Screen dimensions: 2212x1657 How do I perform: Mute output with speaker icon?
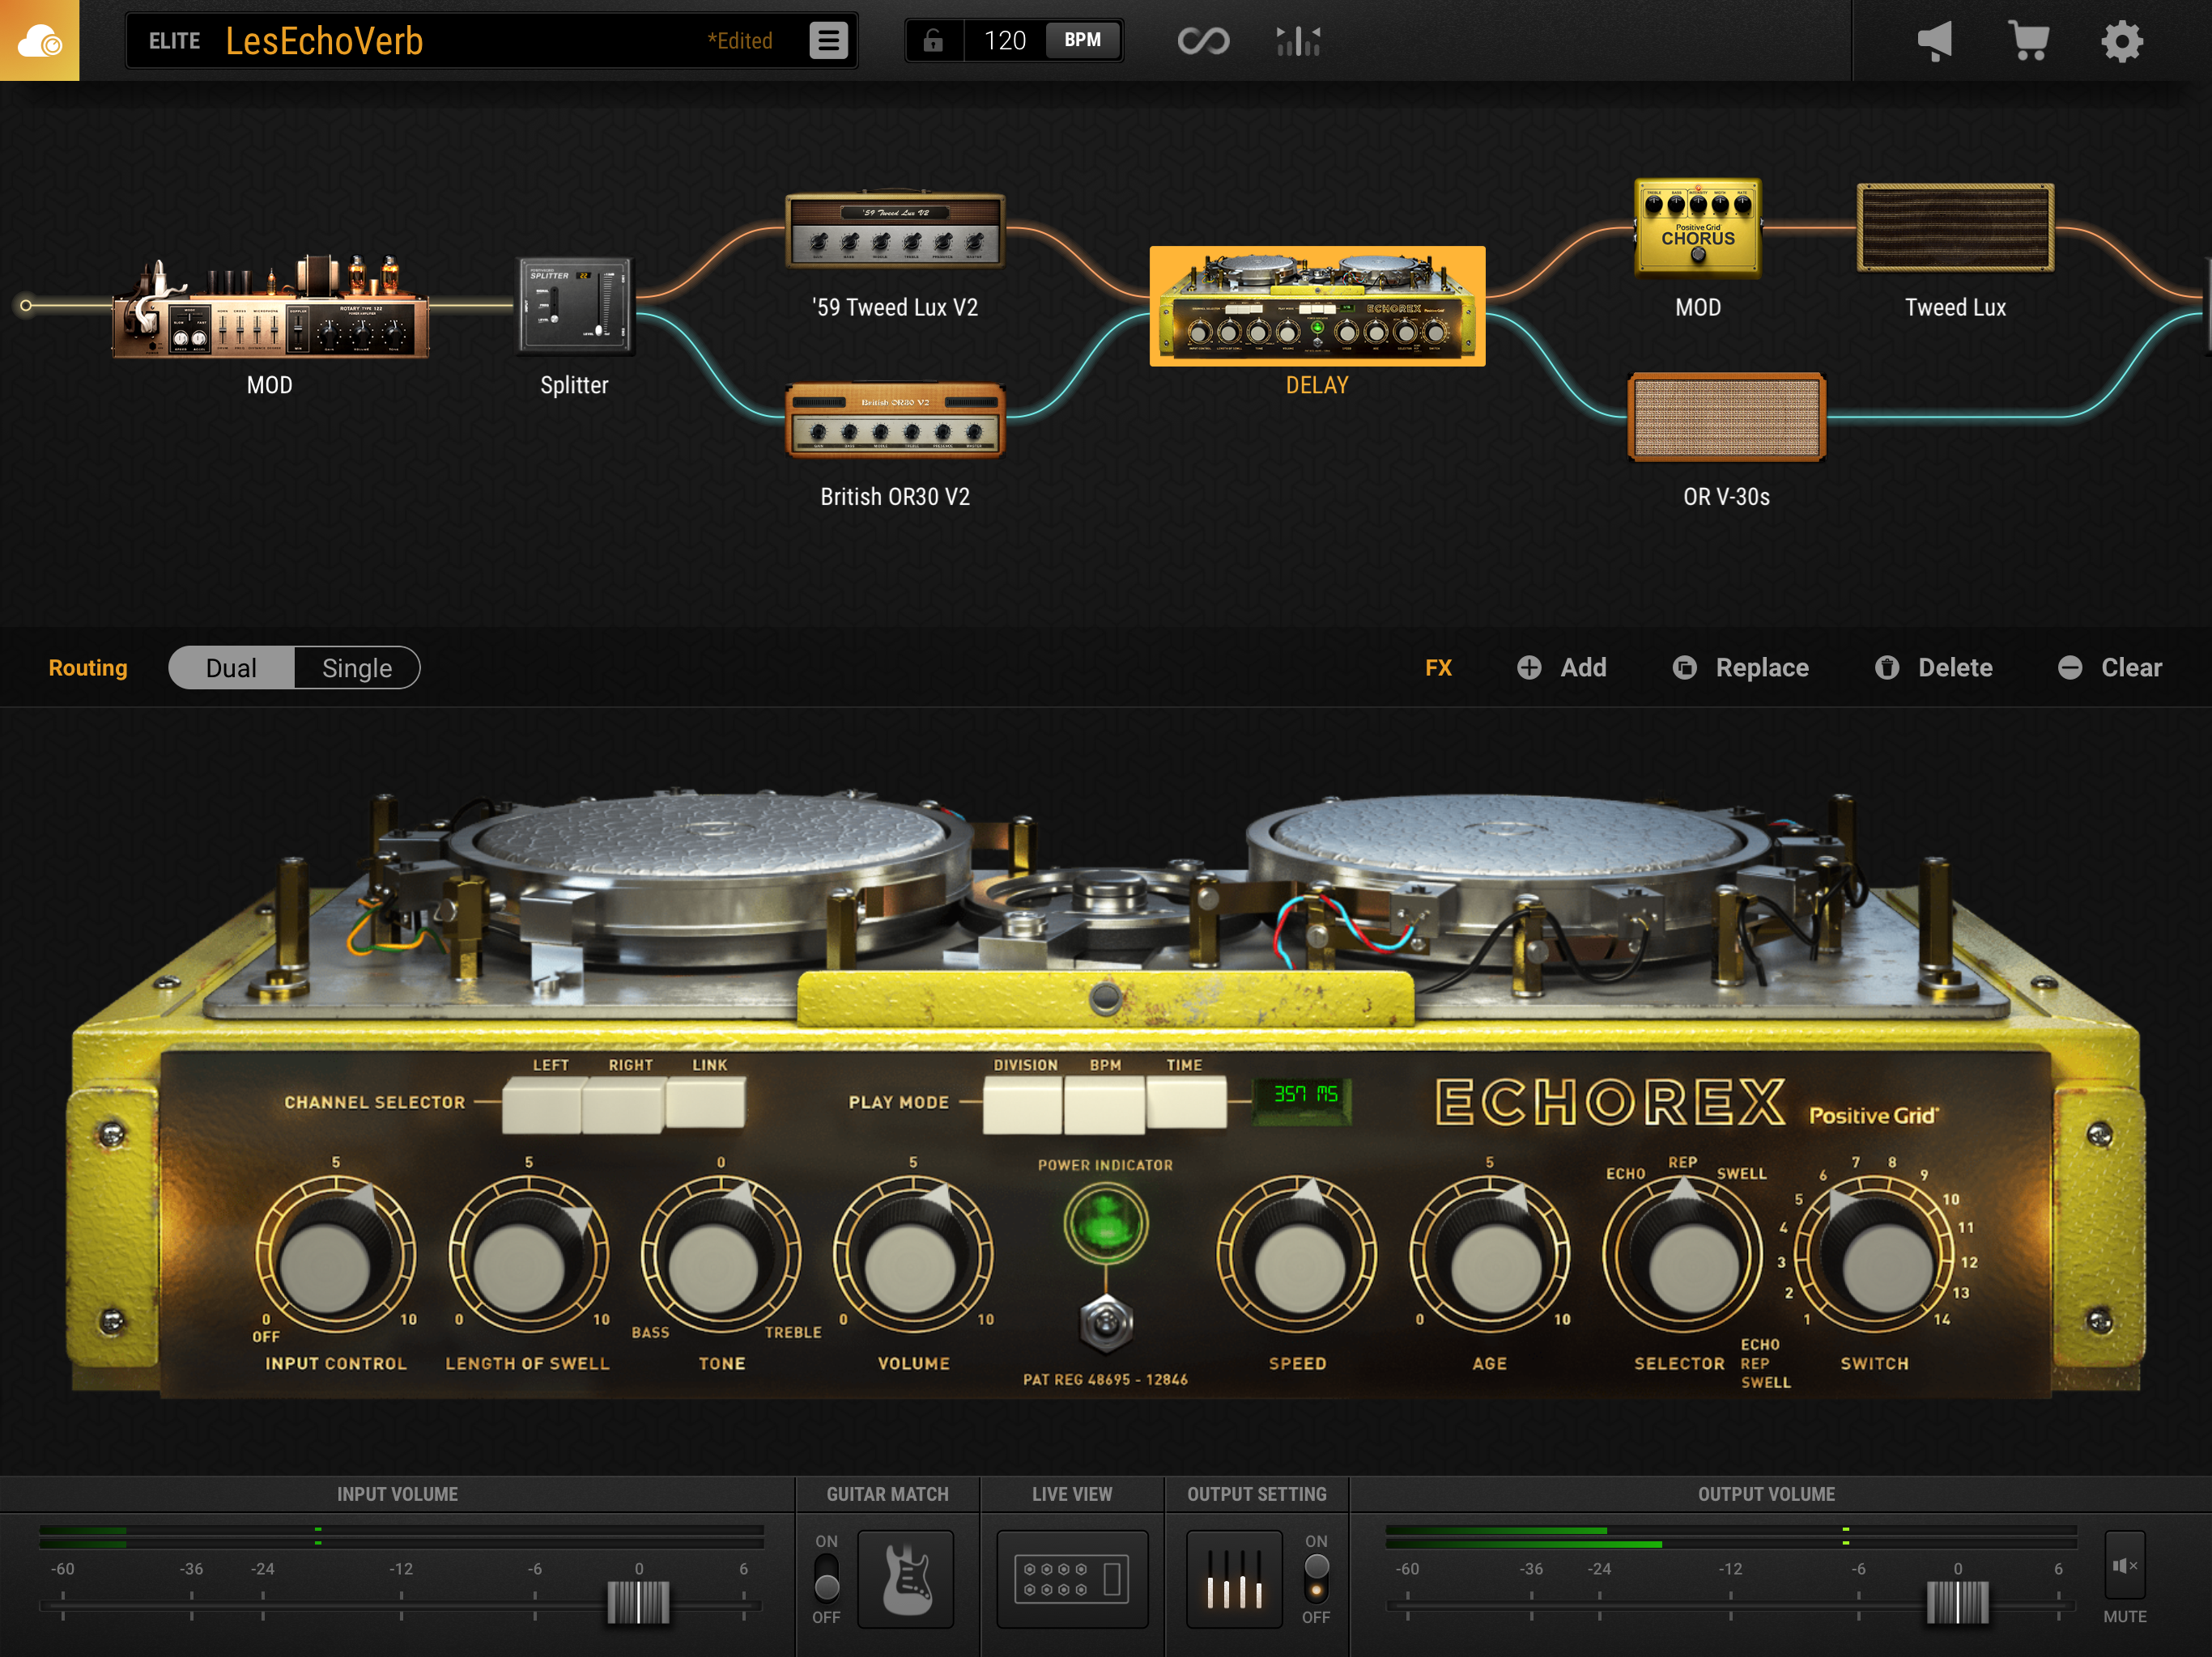[2124, 1566]
